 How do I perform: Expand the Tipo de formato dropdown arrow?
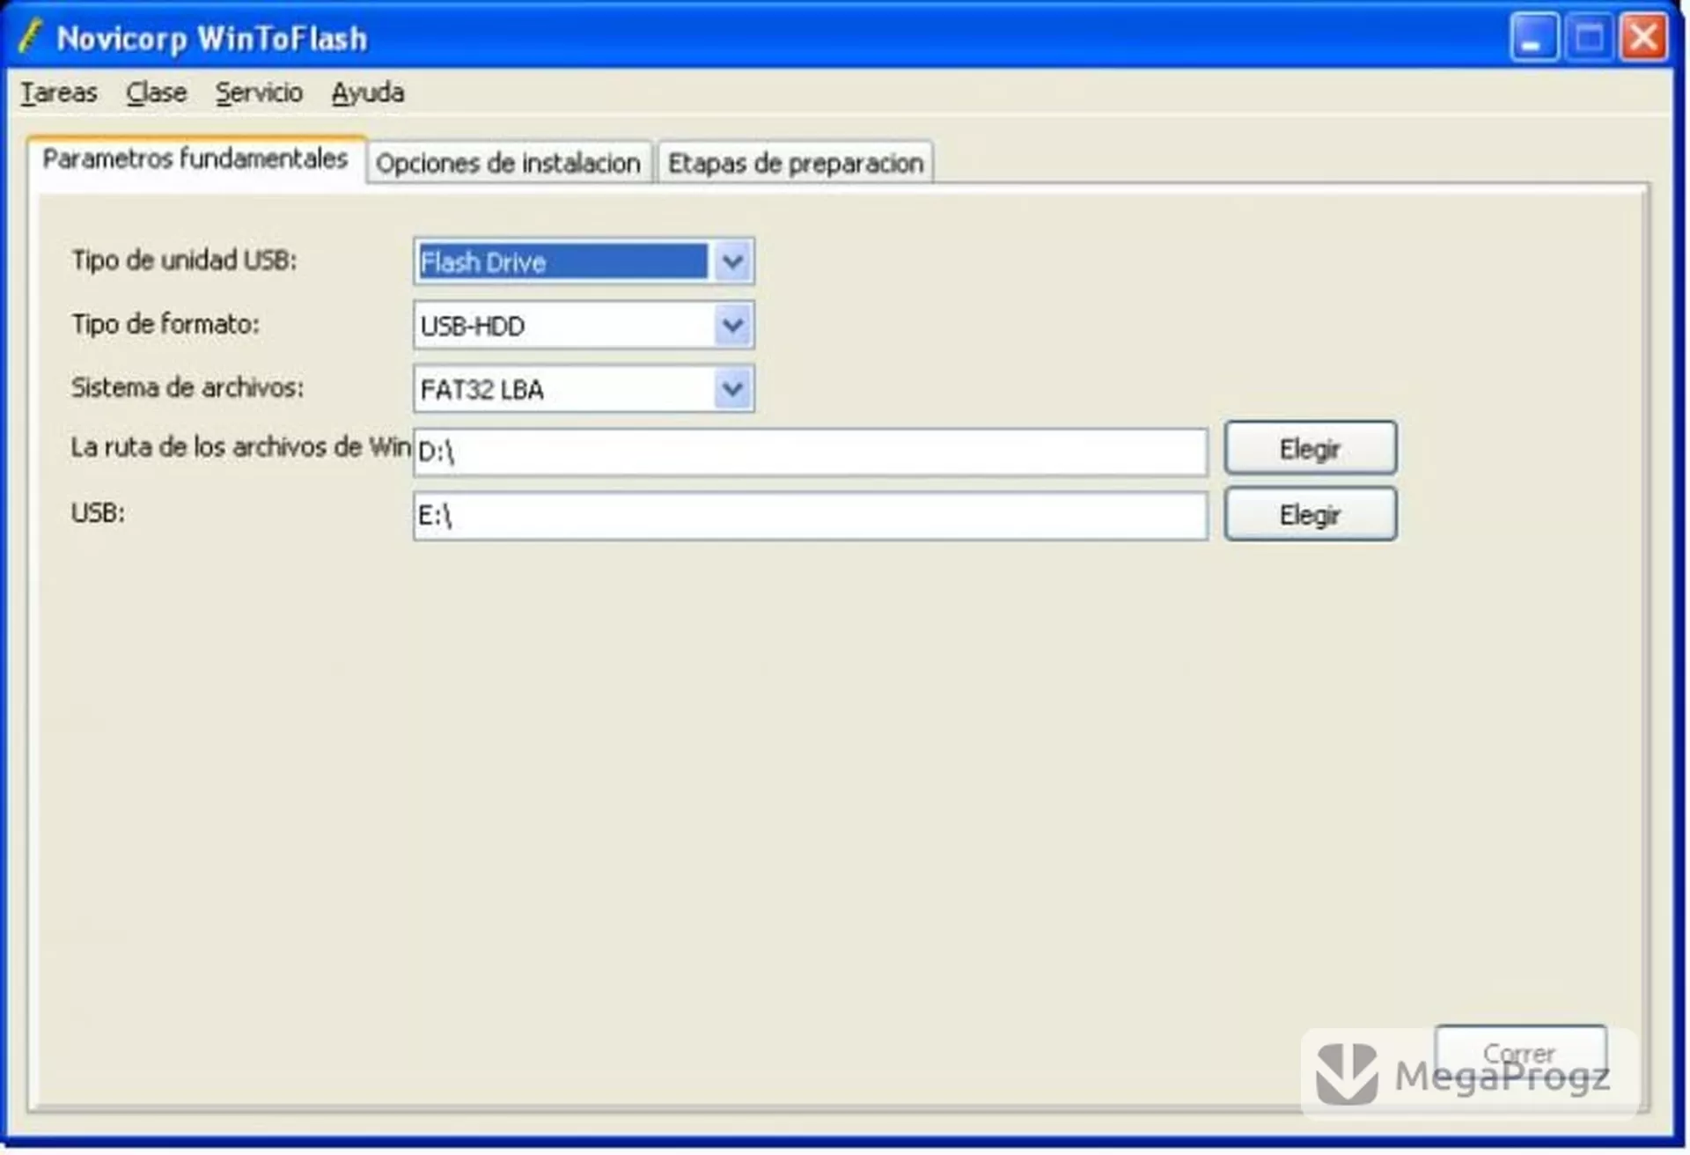[x=732, y=326]
